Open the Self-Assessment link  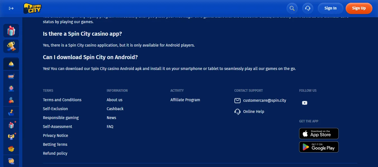(x=57, y=127)
